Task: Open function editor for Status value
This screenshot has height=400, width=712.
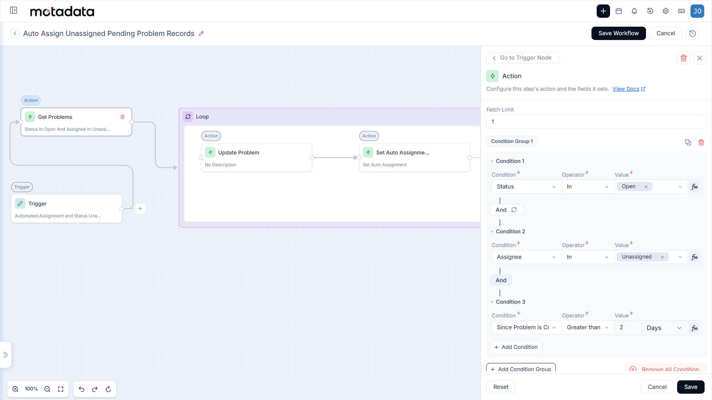Action: (x=694, y=187)
